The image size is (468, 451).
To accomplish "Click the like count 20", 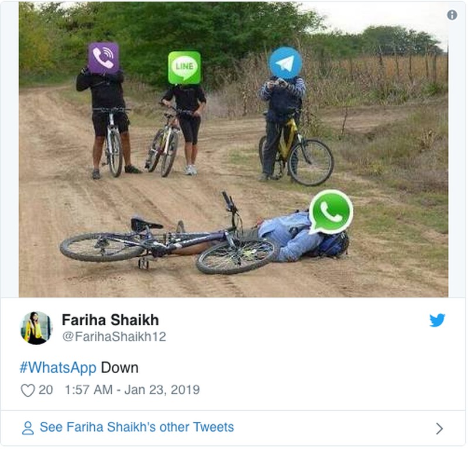I will pos(46,390).
